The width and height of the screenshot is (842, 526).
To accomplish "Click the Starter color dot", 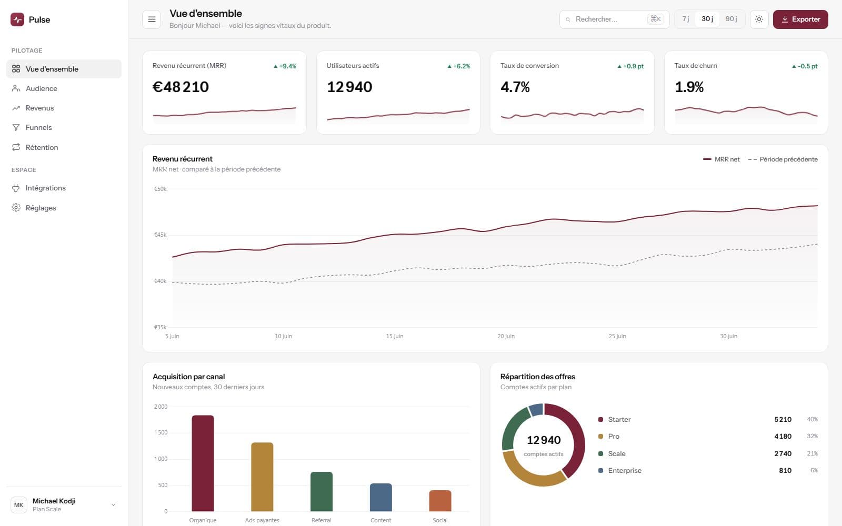I will tap(600, 419).
